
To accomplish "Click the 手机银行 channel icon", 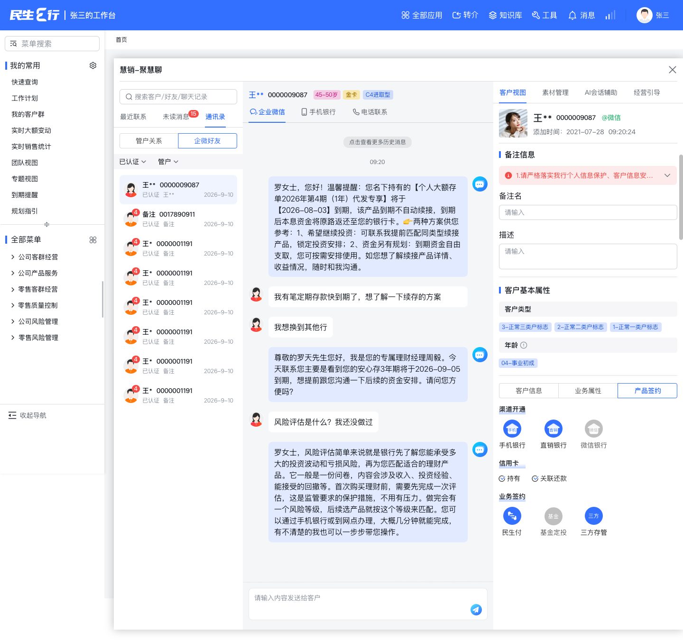I will coord(512,429).
